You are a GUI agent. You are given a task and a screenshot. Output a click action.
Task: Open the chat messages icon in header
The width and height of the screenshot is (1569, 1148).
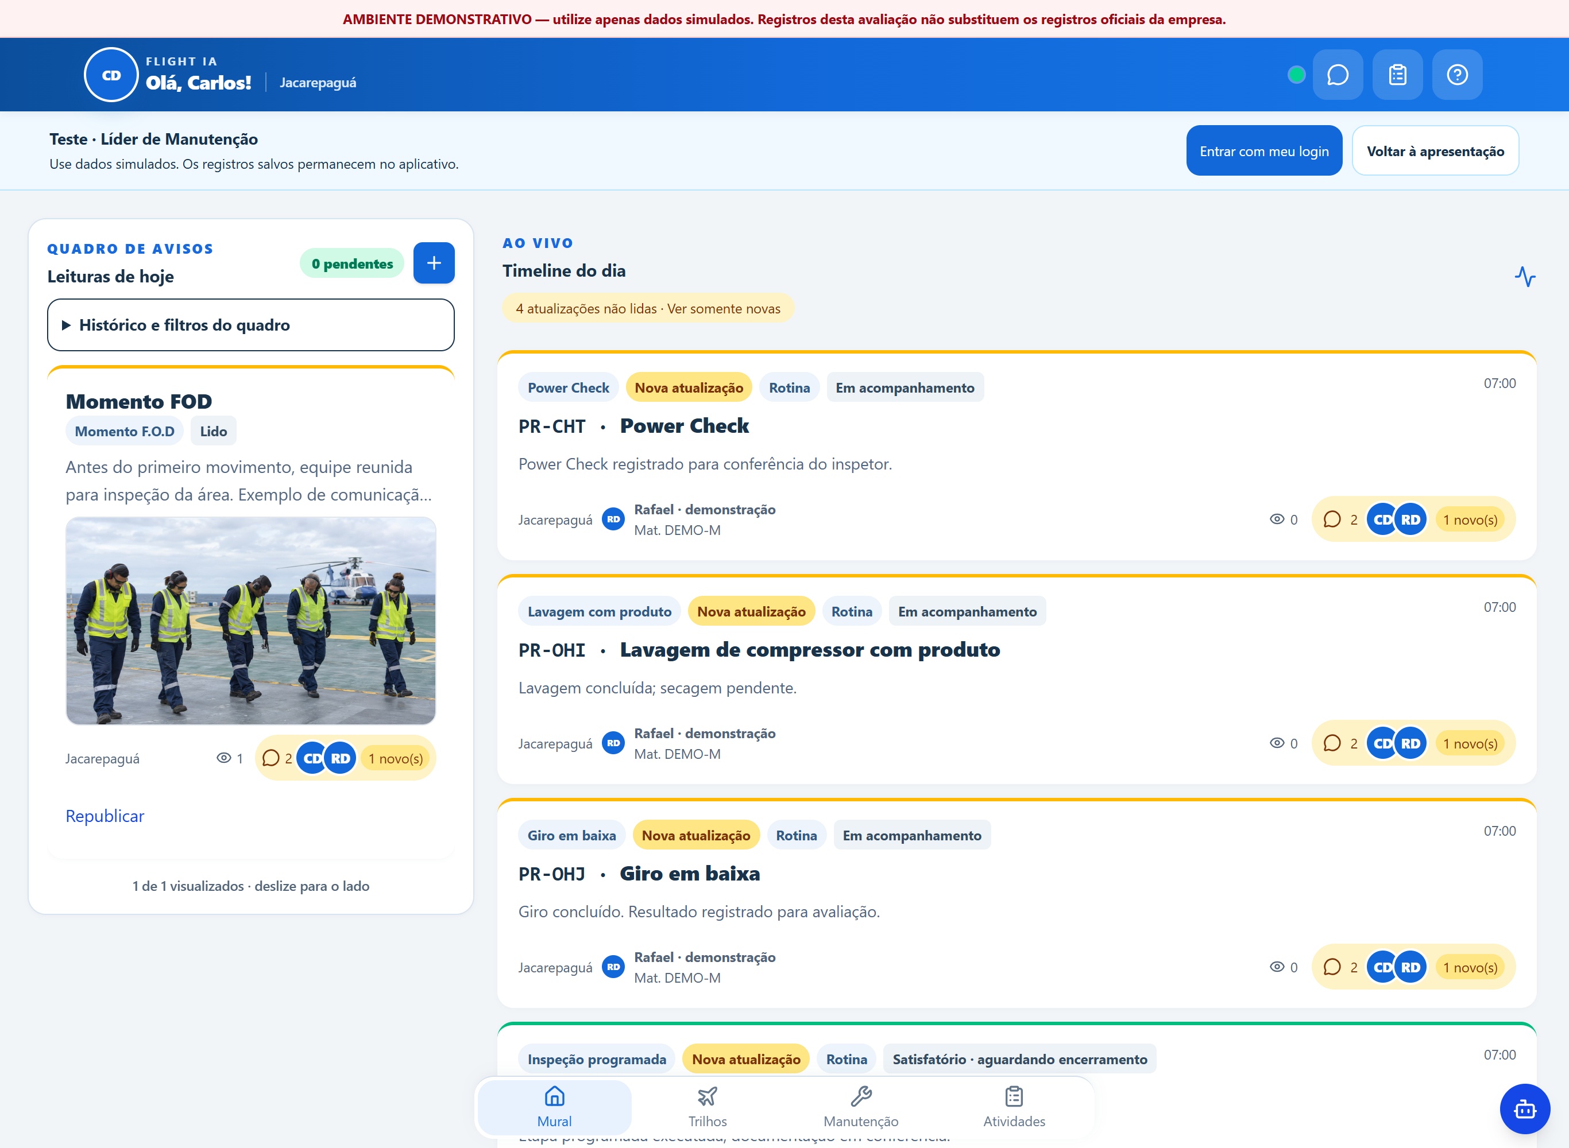pos(1338,75)
